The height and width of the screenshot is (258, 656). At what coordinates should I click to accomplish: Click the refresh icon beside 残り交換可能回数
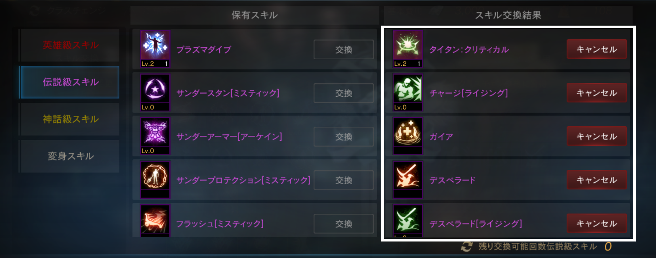click(467, 247)
